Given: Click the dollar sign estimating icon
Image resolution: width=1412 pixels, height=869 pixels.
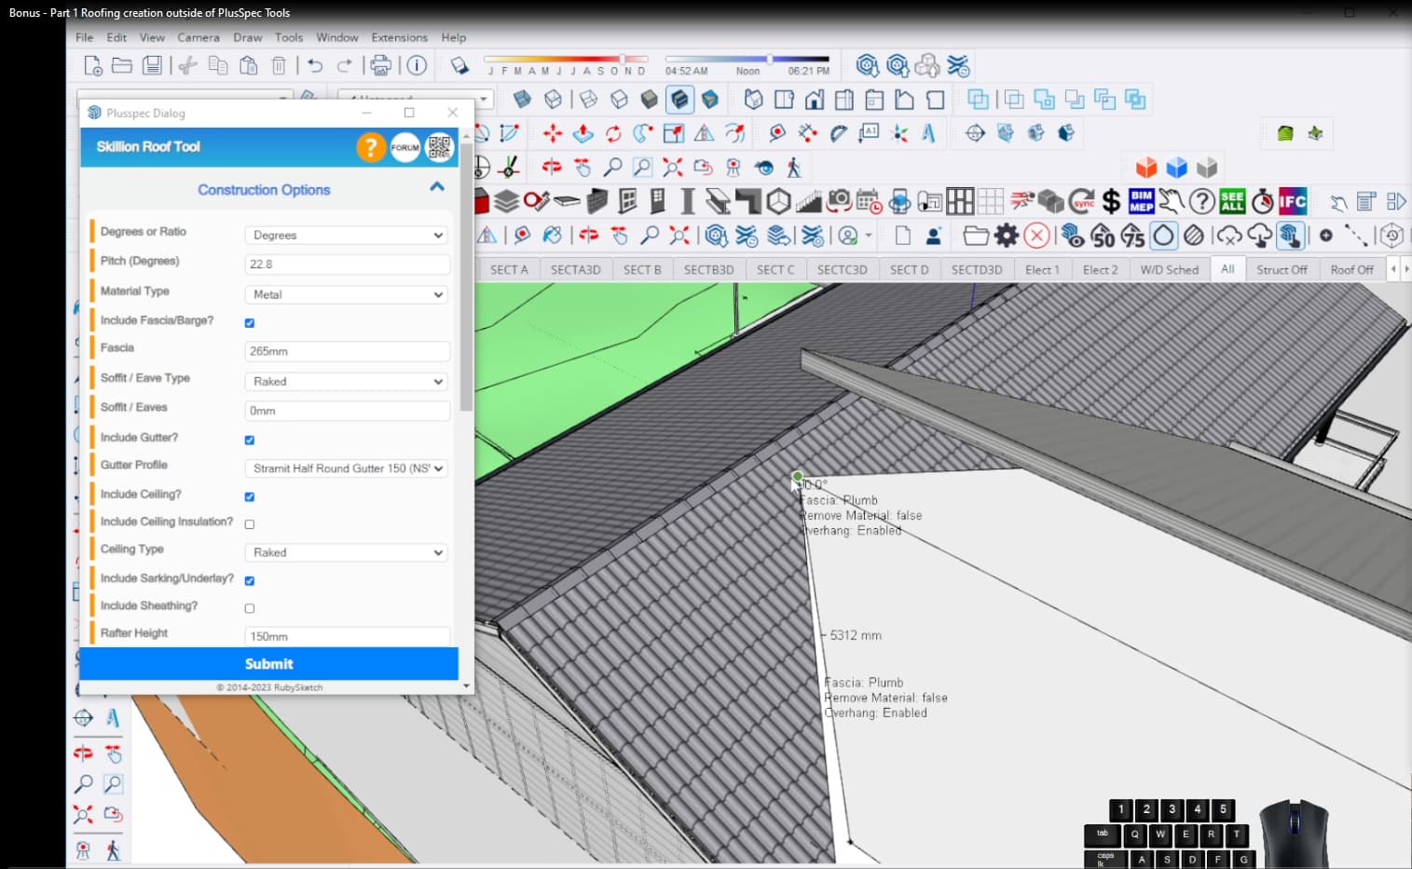Looking at the screenshot, I should pos(1111,201).
